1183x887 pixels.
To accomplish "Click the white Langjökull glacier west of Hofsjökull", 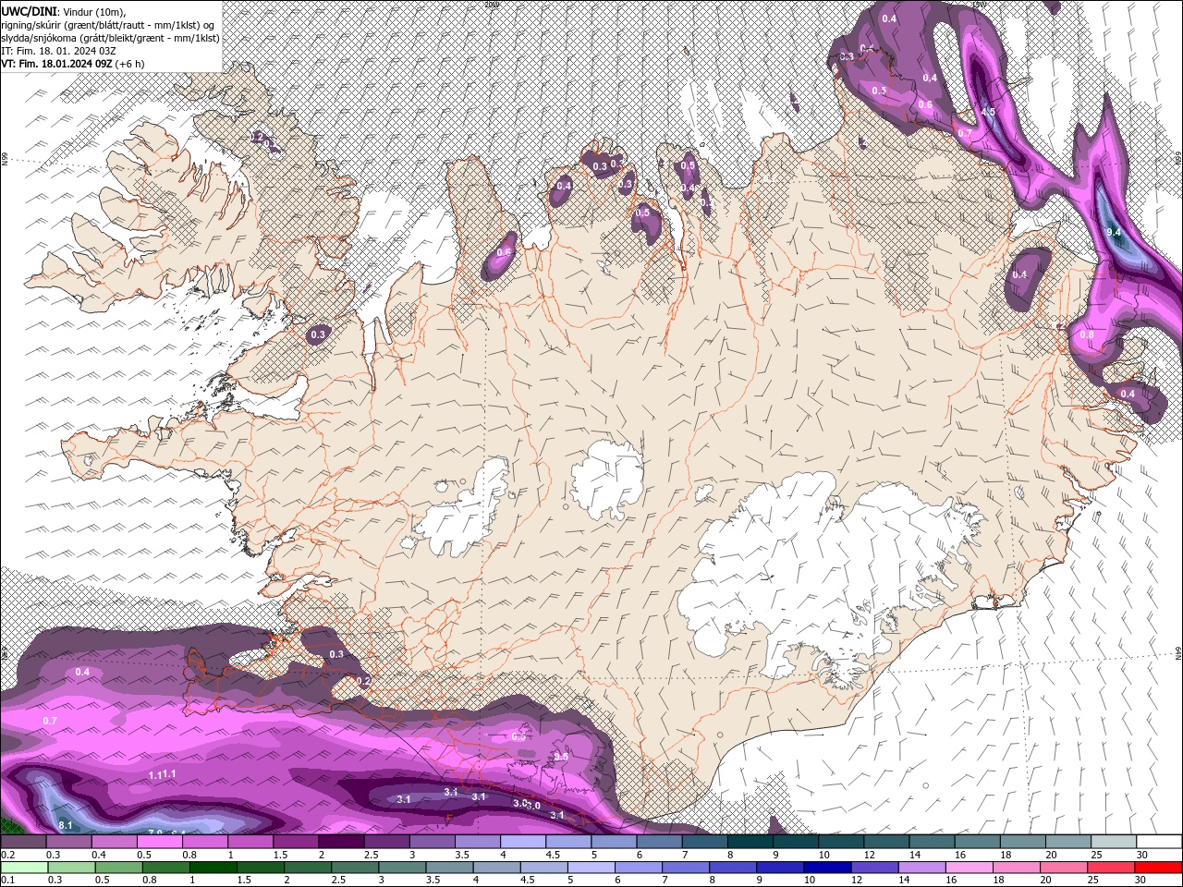I will click(462, 513).
